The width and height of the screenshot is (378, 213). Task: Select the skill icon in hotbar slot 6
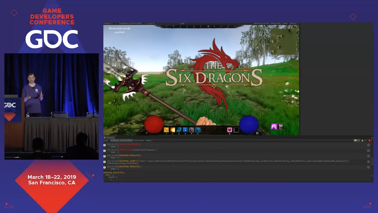(198, 130)
